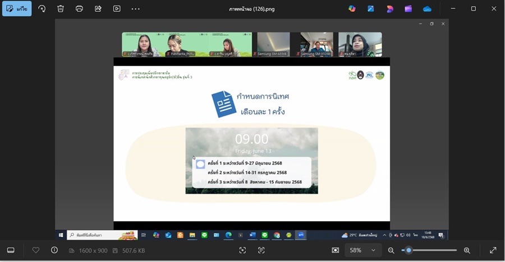505x262 pixels.
Task: Open the three-dots more options menu
Action: 136,9
